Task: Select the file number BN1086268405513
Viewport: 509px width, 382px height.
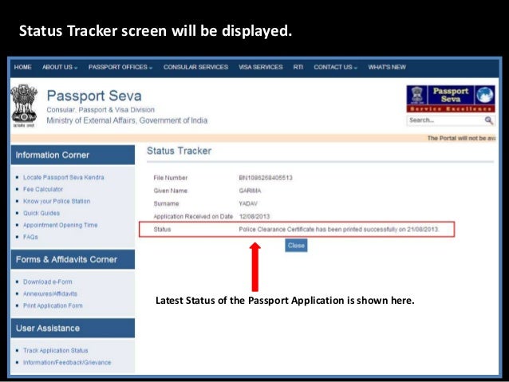Action: (266, 178)
